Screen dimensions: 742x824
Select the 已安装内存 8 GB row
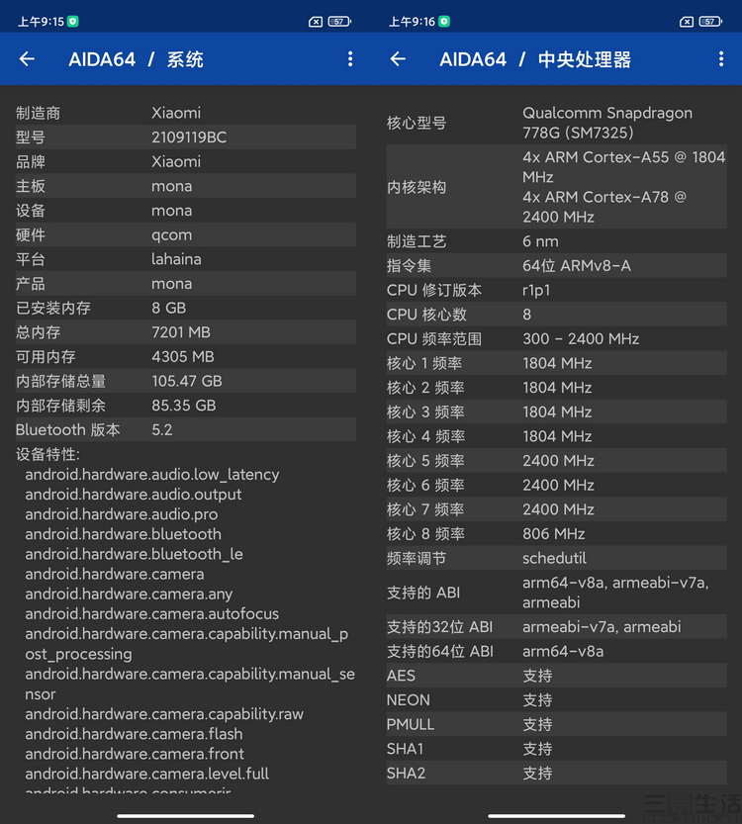186,308
